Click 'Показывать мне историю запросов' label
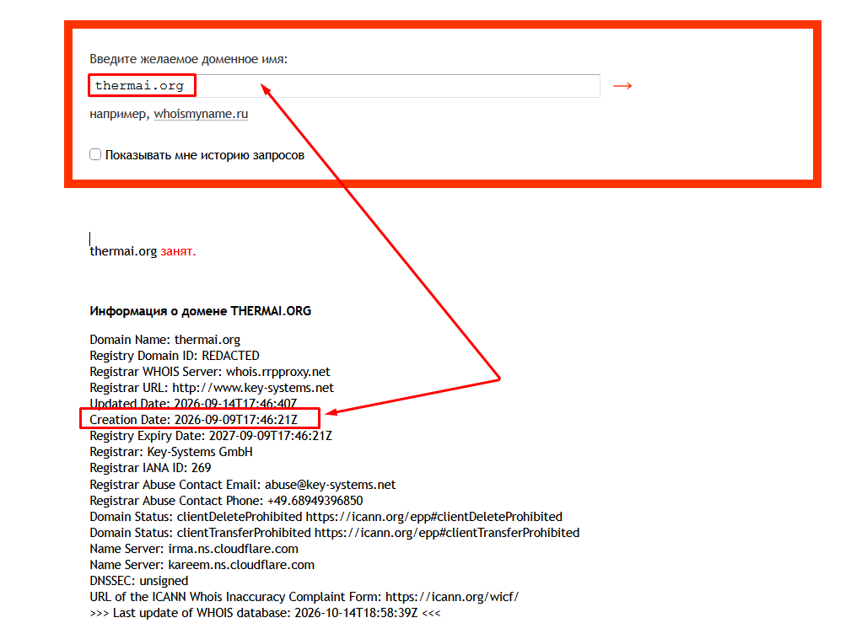The width and height of the screenshot is (851, 634). (x=205, y=155)
